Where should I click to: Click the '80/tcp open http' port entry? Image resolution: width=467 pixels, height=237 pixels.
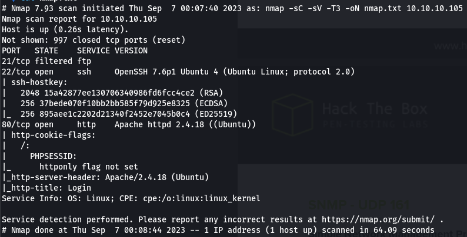[49, 125]
